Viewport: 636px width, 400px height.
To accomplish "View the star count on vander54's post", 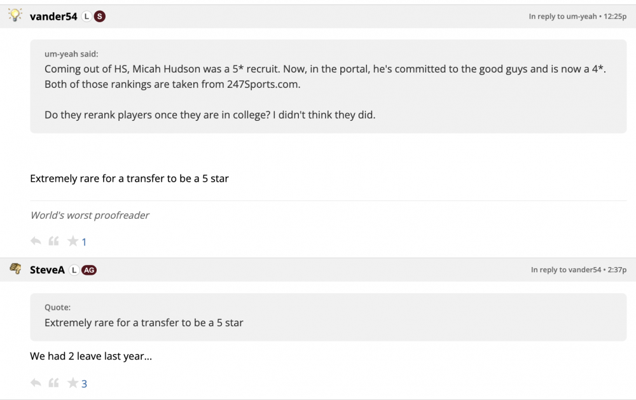I will coord(84,242).
